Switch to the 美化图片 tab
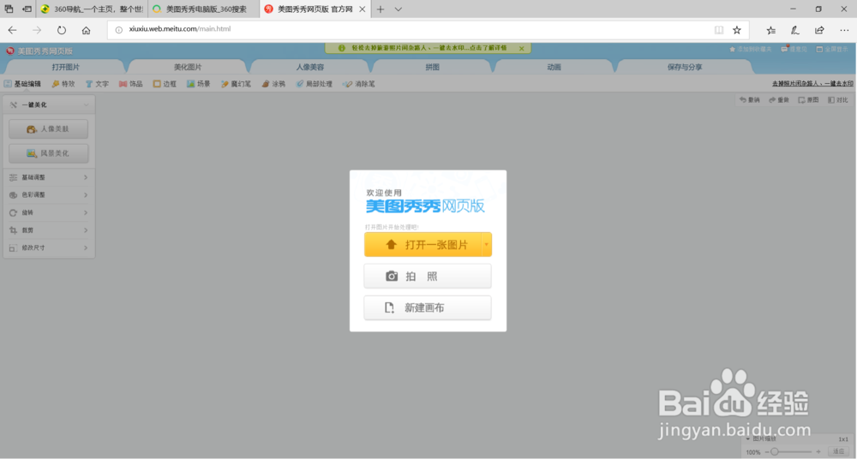 click(x=188, y=67)
